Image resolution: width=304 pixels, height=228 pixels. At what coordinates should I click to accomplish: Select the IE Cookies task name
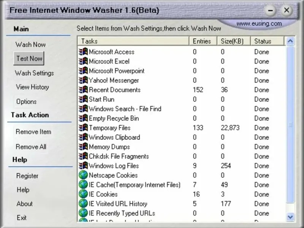103,194
